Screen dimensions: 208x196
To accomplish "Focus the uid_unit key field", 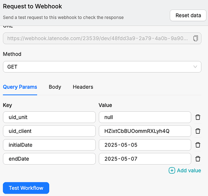I will [49, 117].
